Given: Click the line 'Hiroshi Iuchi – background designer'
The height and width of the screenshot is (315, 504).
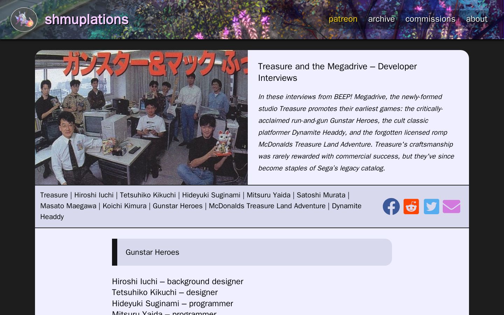Looking at the screenshot, I should click(177, 281).
